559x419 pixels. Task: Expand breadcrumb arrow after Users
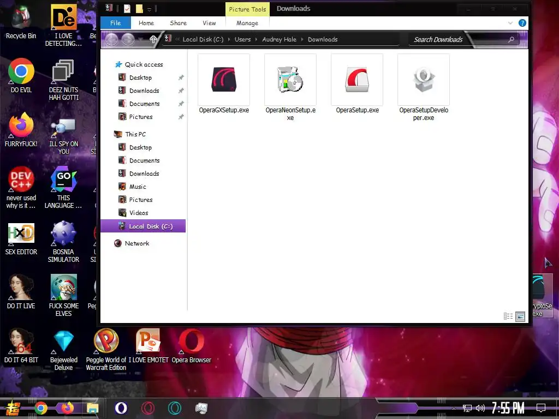[257, 39]
